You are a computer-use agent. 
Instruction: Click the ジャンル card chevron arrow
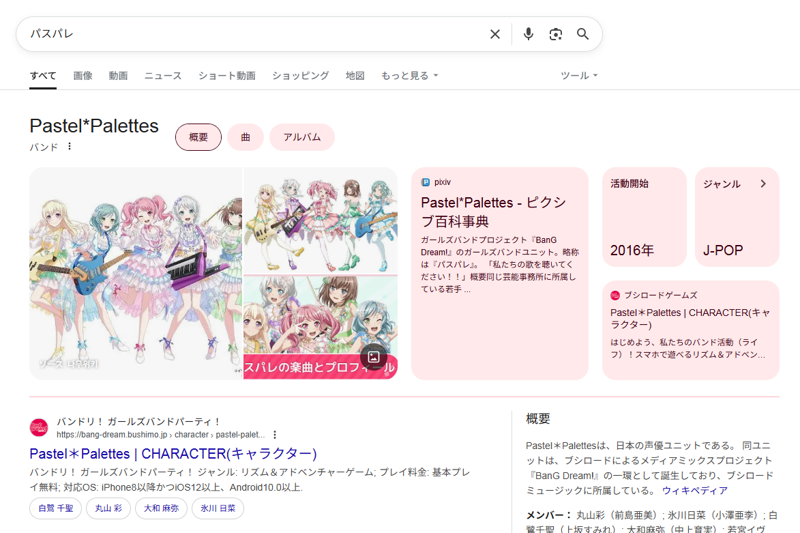pyautogui.click(x=763, y=184)
